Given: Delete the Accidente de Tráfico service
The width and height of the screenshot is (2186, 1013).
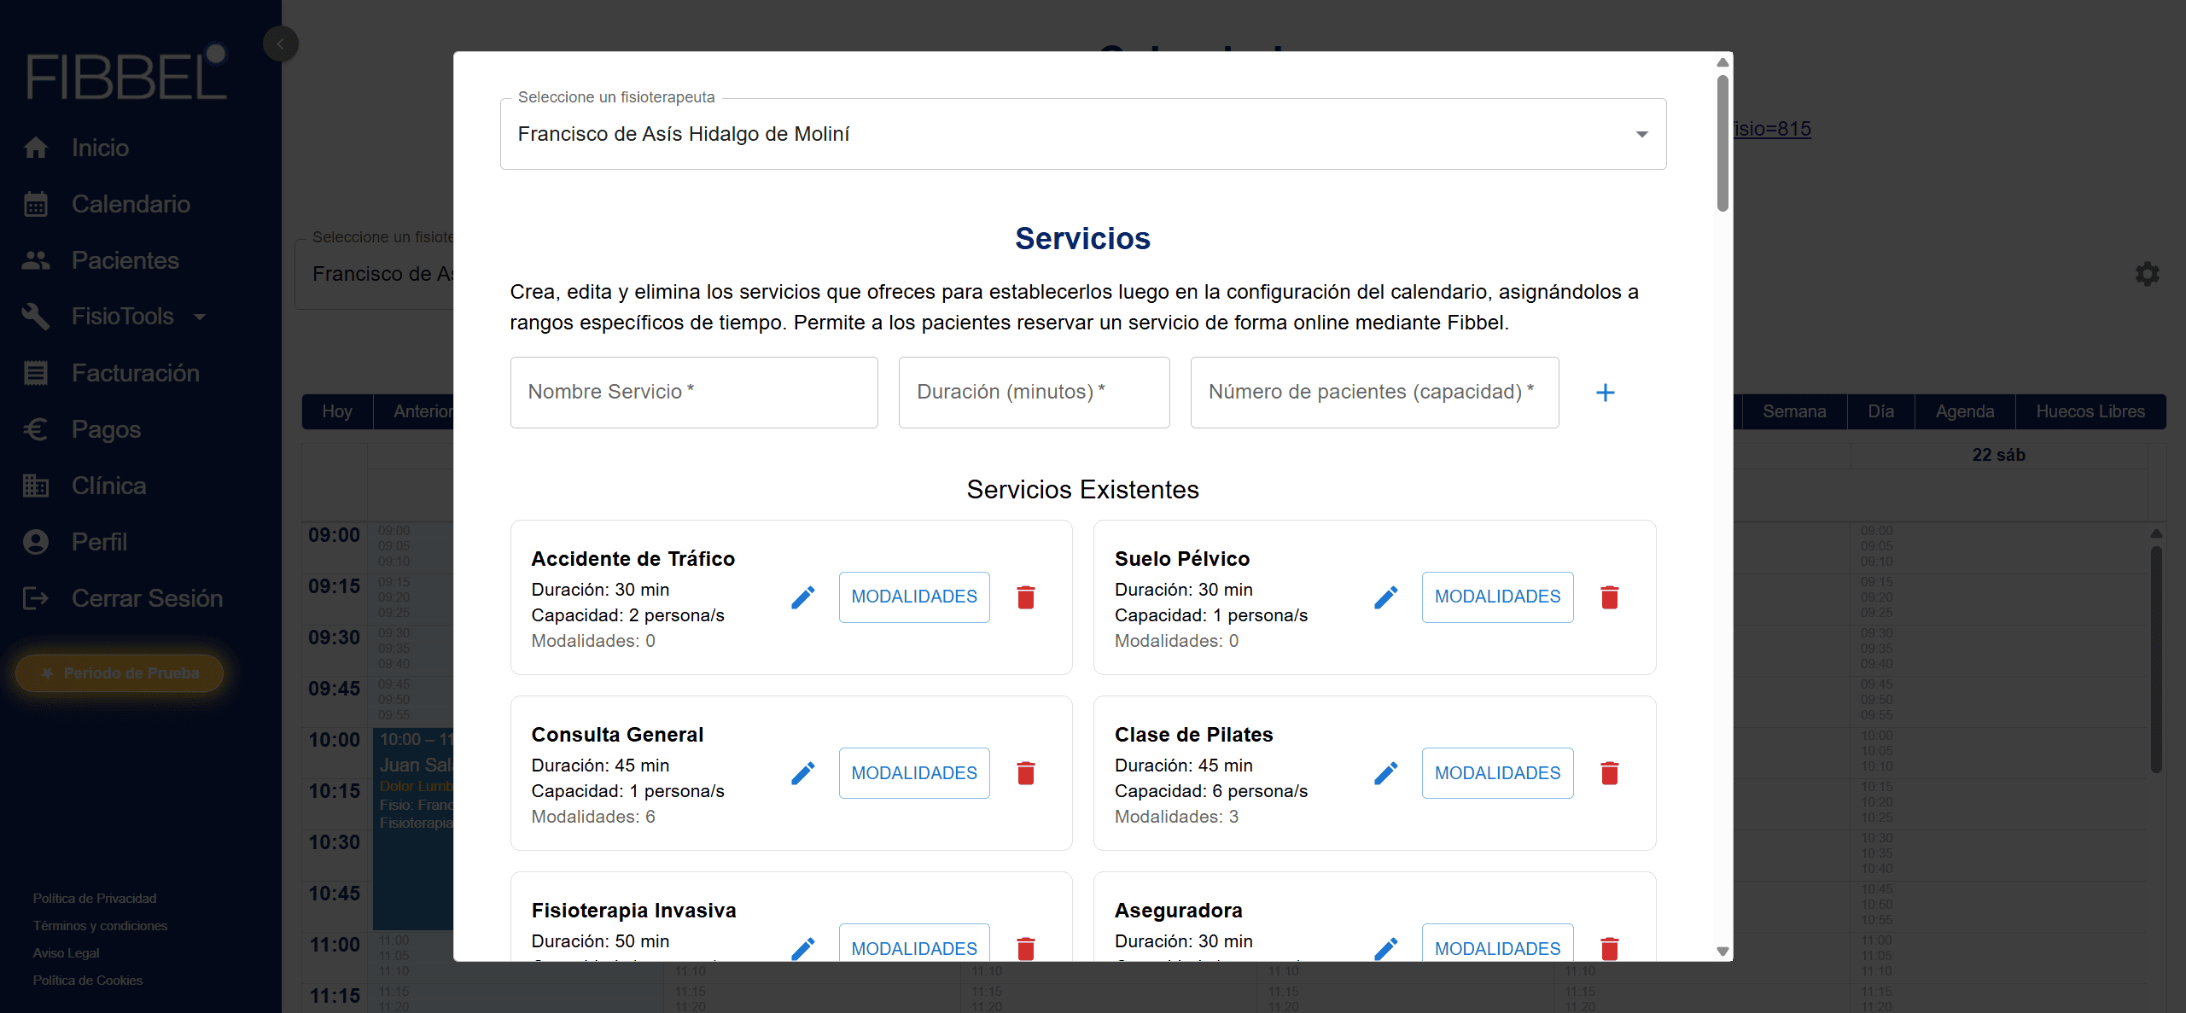Looking at the screenshot, I should tap(1026, 597).
